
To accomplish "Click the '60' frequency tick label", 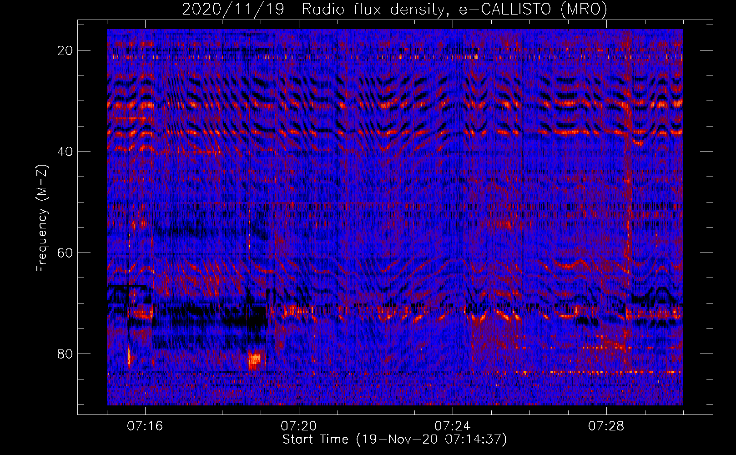I will click(x=66, y=253).
